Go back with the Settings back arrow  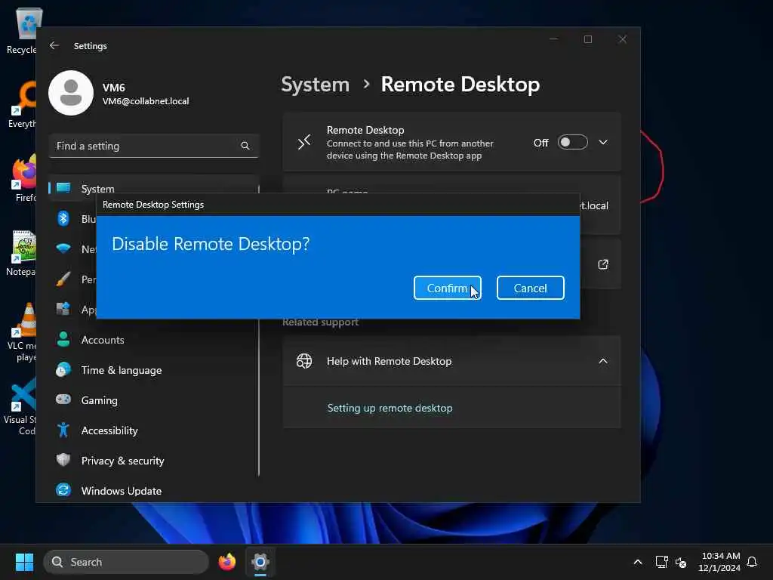click(54, 45)
